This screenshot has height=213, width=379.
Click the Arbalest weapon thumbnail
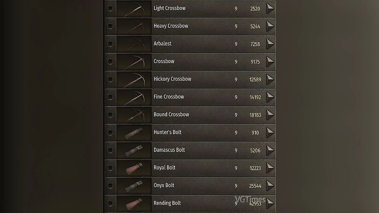[x=134, y=44]
